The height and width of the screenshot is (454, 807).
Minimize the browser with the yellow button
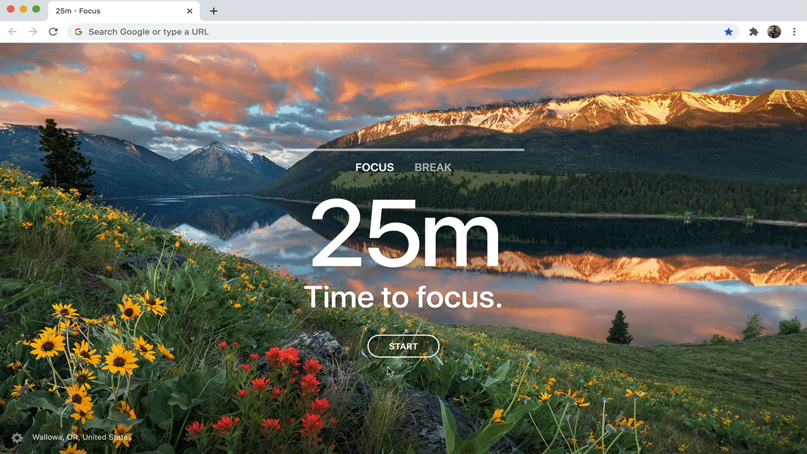click(x=23, y=9)
